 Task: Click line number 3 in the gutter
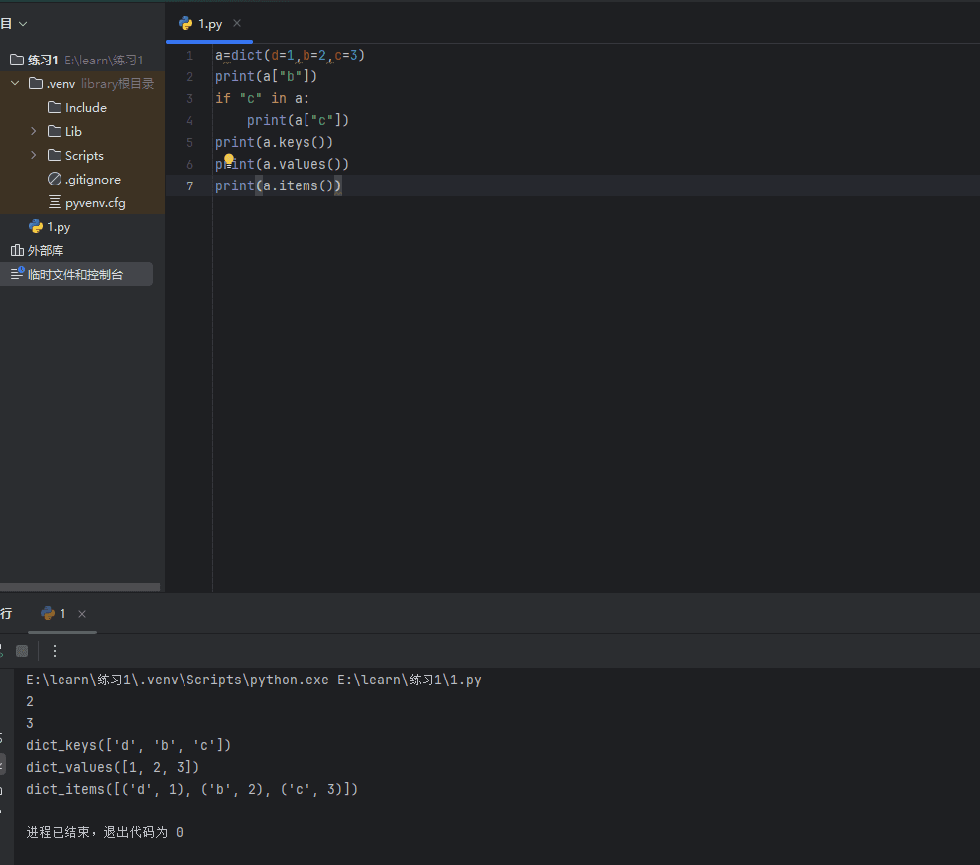(189, 98)
